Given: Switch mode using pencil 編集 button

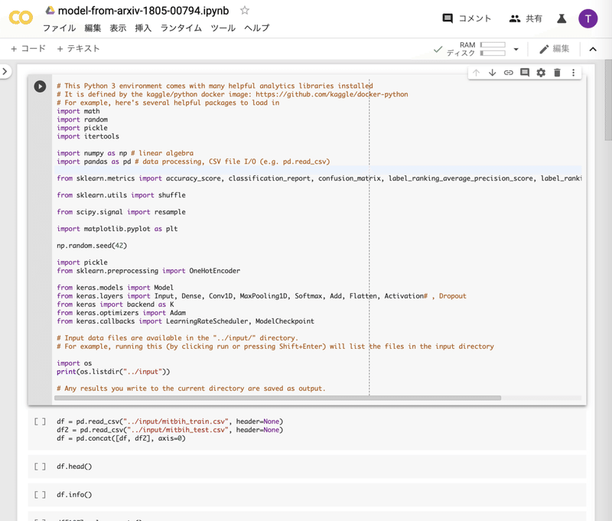Looking at the screenshot, I should click(x=554, y=49).
